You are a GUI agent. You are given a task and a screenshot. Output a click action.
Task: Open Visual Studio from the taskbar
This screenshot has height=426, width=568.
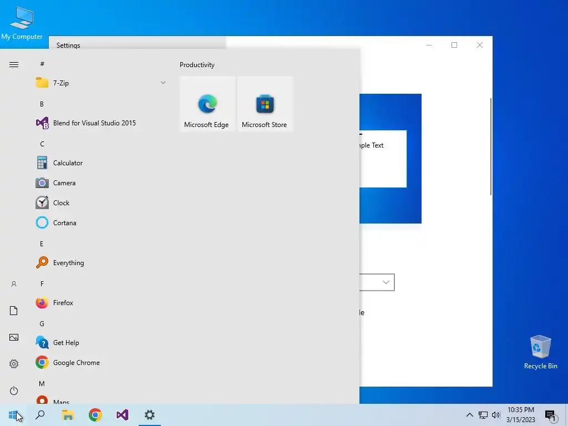click(x=123, y=415)
